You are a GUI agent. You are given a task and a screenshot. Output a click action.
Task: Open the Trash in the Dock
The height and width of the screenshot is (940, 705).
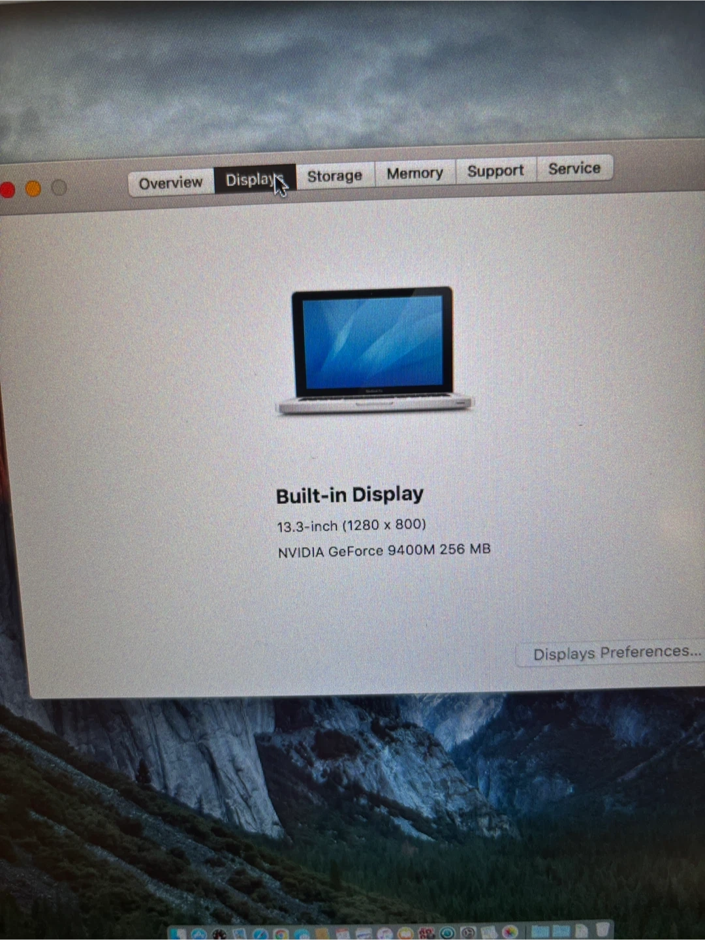pyautogui.click(x=603, y=930)
